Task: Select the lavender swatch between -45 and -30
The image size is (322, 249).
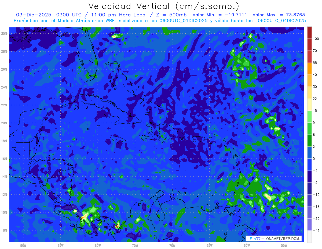Action: pyautogui.click(x=309, y=225)
